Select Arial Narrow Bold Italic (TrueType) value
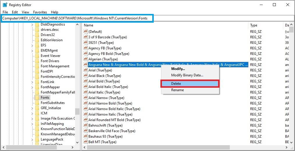This screenshot has width=295, height=151. (x=114, y=109)
